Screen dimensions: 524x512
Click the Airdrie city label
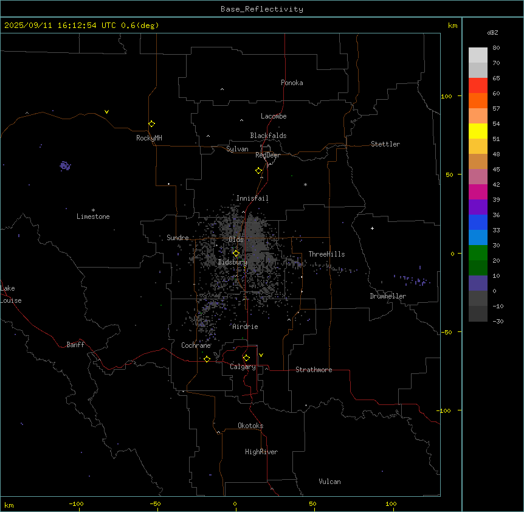coord(245,327)
